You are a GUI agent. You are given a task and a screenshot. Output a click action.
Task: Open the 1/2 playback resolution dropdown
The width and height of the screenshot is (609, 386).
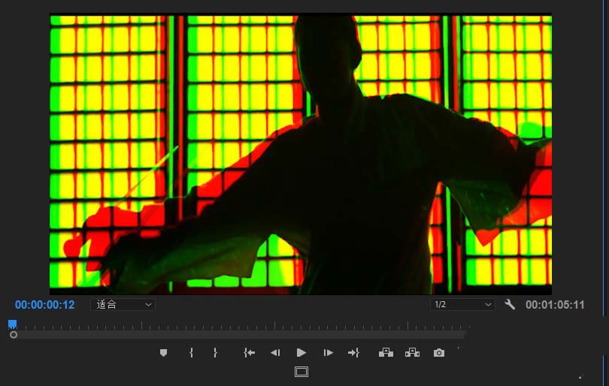(x=462, y=305)
